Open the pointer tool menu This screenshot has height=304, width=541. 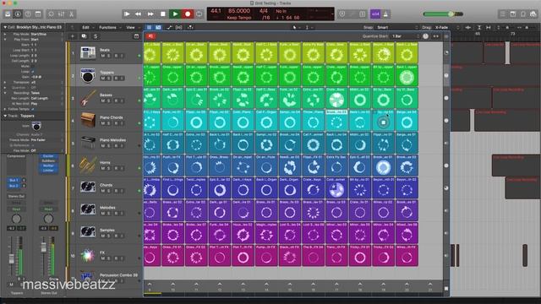(x=295, y=27)
